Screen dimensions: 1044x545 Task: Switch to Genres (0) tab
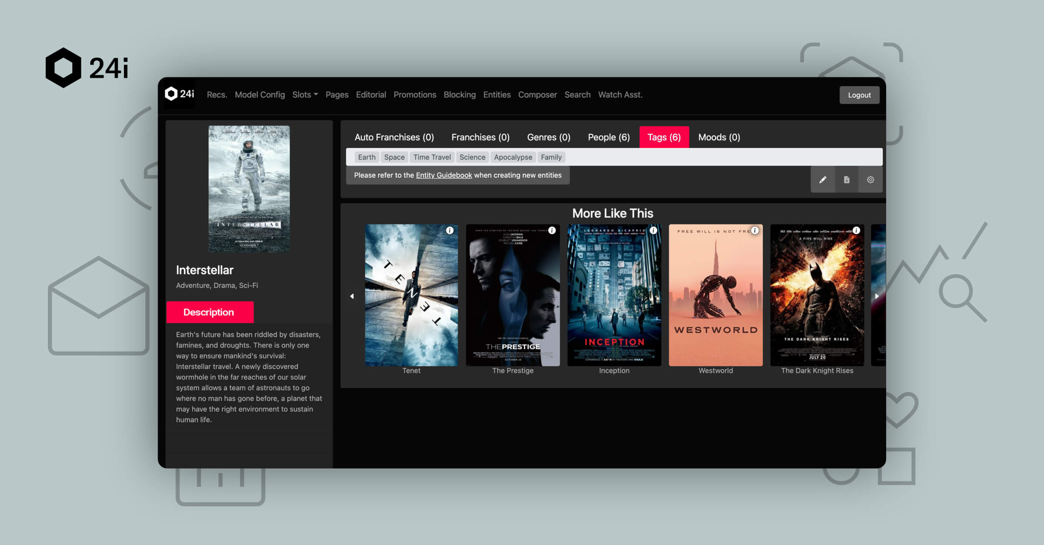point(549,137)
